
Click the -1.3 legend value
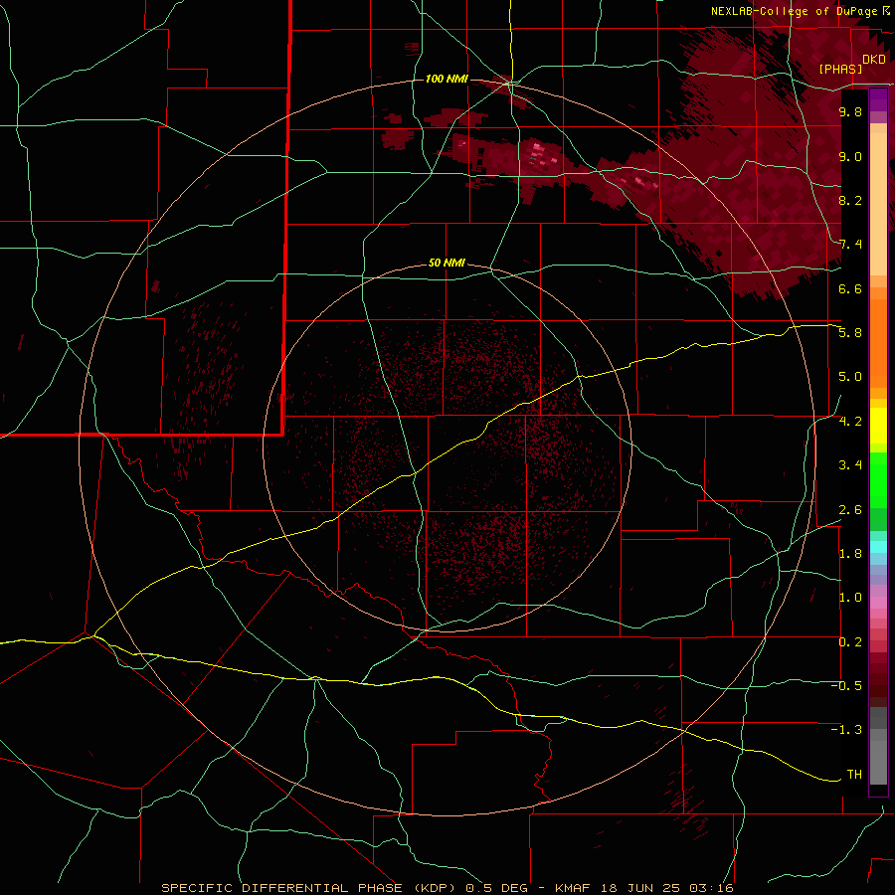click(x=847, y=730)
